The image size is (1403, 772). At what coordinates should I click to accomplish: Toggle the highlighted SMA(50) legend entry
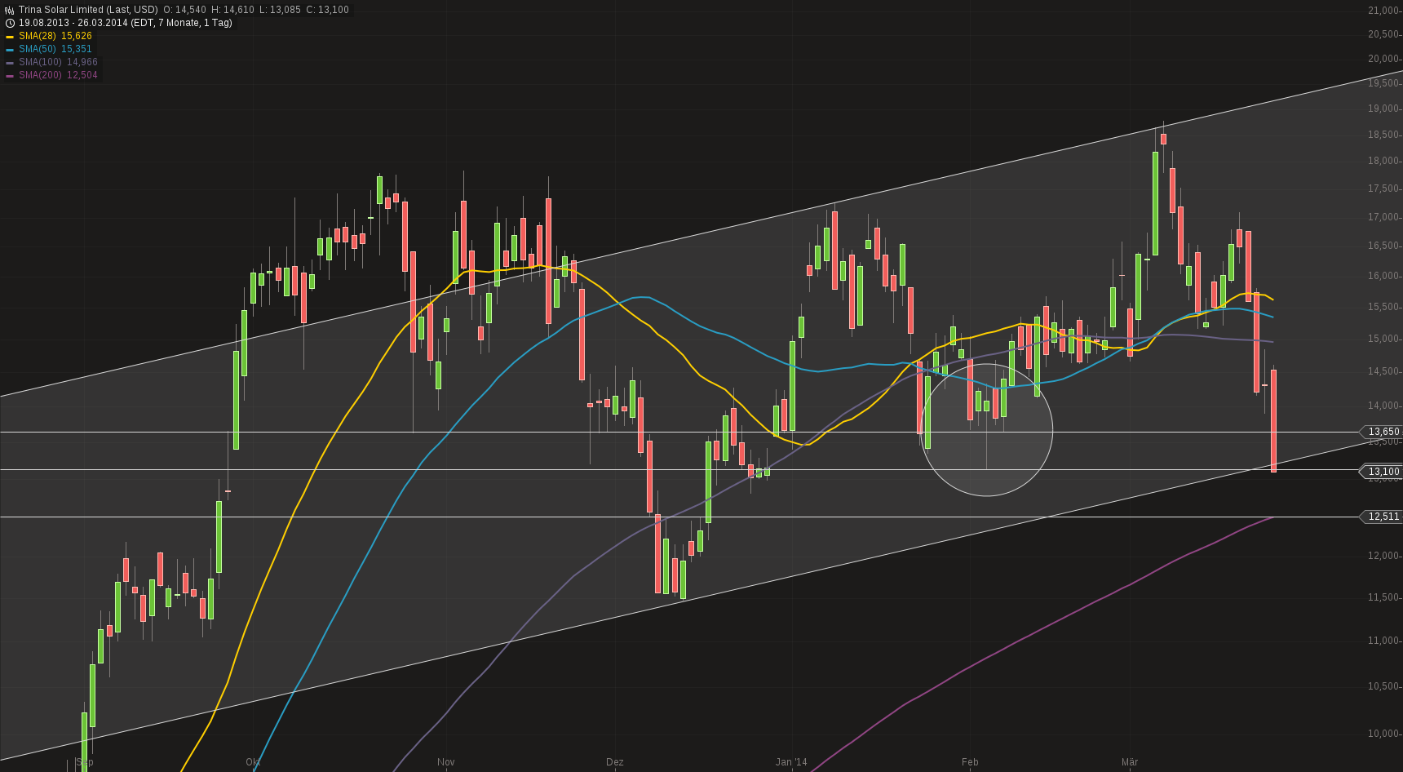[42, 48]
